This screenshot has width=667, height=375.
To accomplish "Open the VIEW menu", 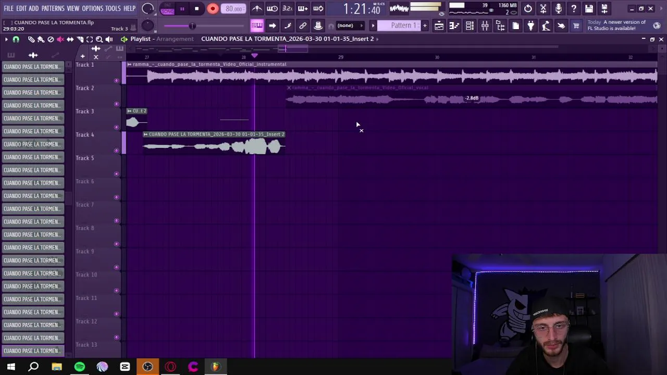I will [73, 8].
